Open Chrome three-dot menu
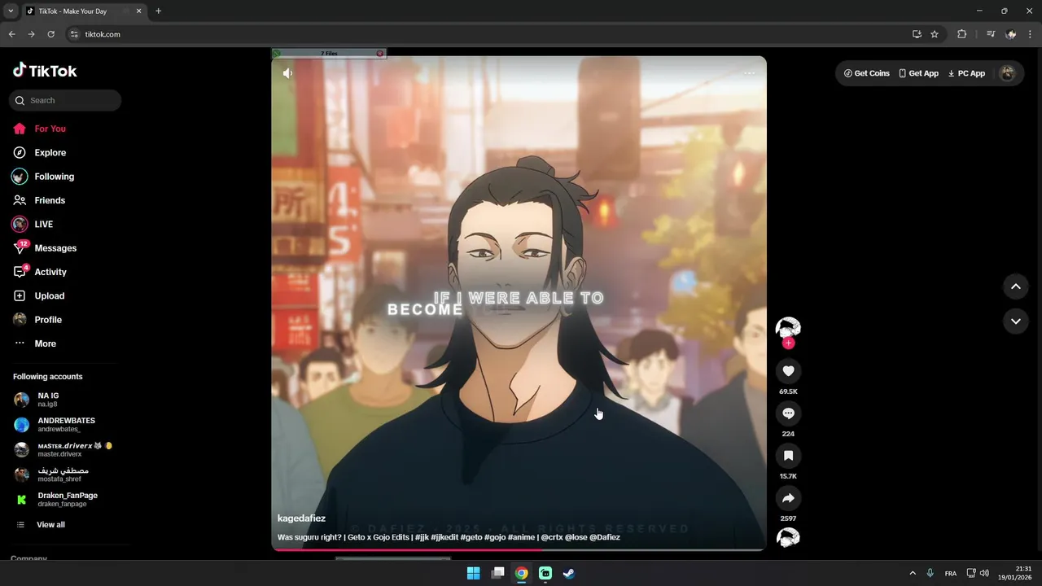 pos(1031,34)
